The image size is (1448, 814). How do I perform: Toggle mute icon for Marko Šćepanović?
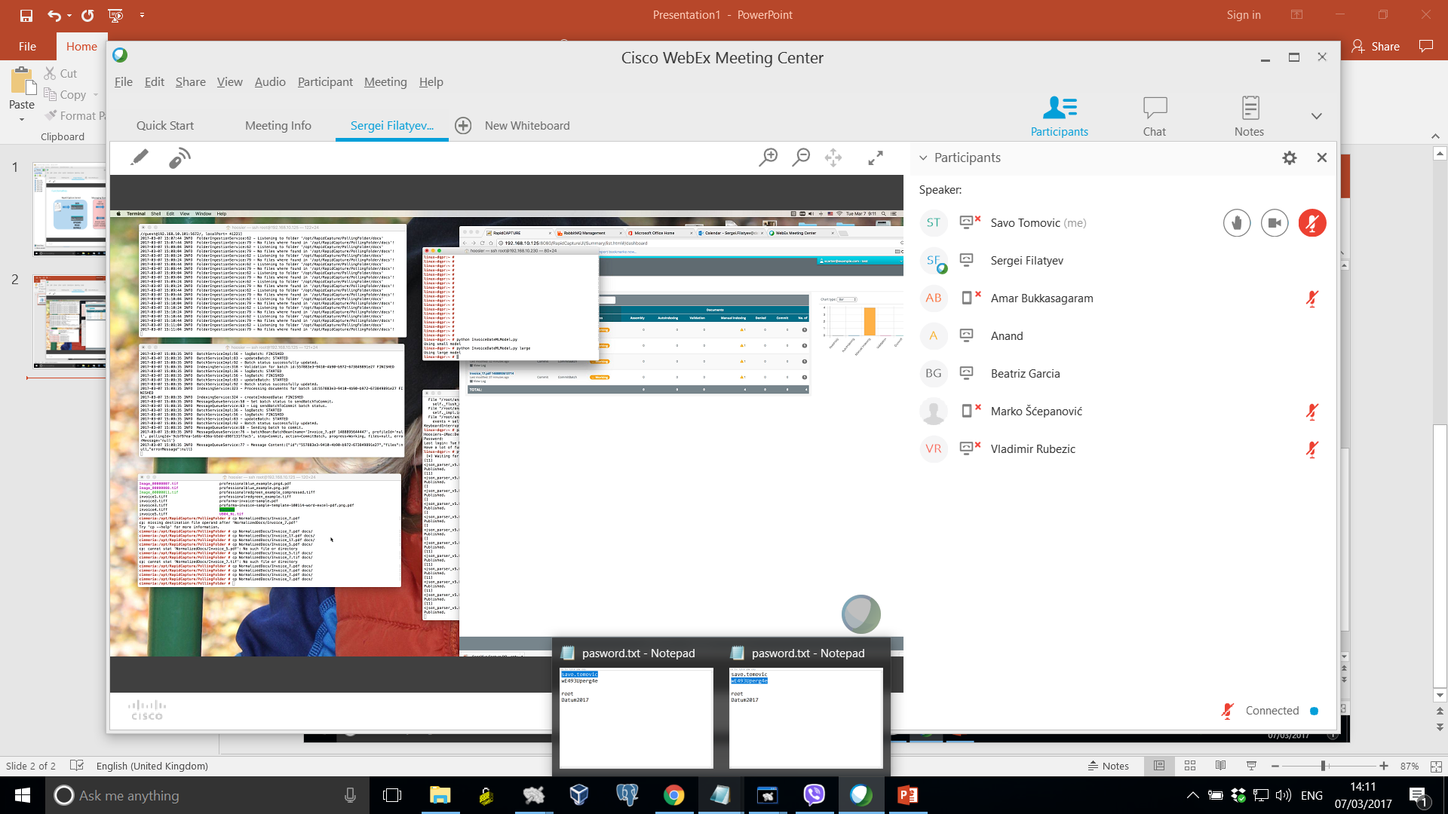pyautogui.click(x=1312, y=412)
